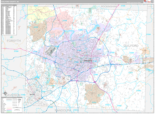Viewport: 155px width, 114px height.
Task: Click ZIP code label 27260
Action: point(43,92)
